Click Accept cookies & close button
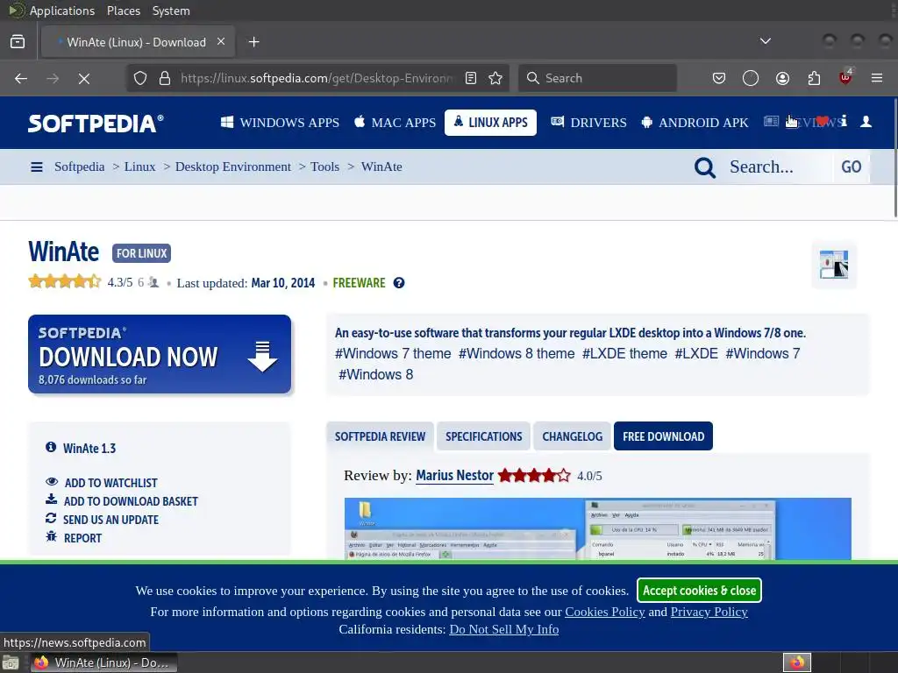The width and height of the screenshot is (898, 673). point(699,591)
